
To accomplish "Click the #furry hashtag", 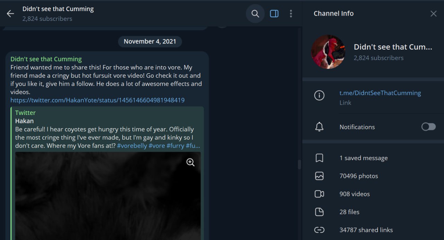I will (175, 146).
